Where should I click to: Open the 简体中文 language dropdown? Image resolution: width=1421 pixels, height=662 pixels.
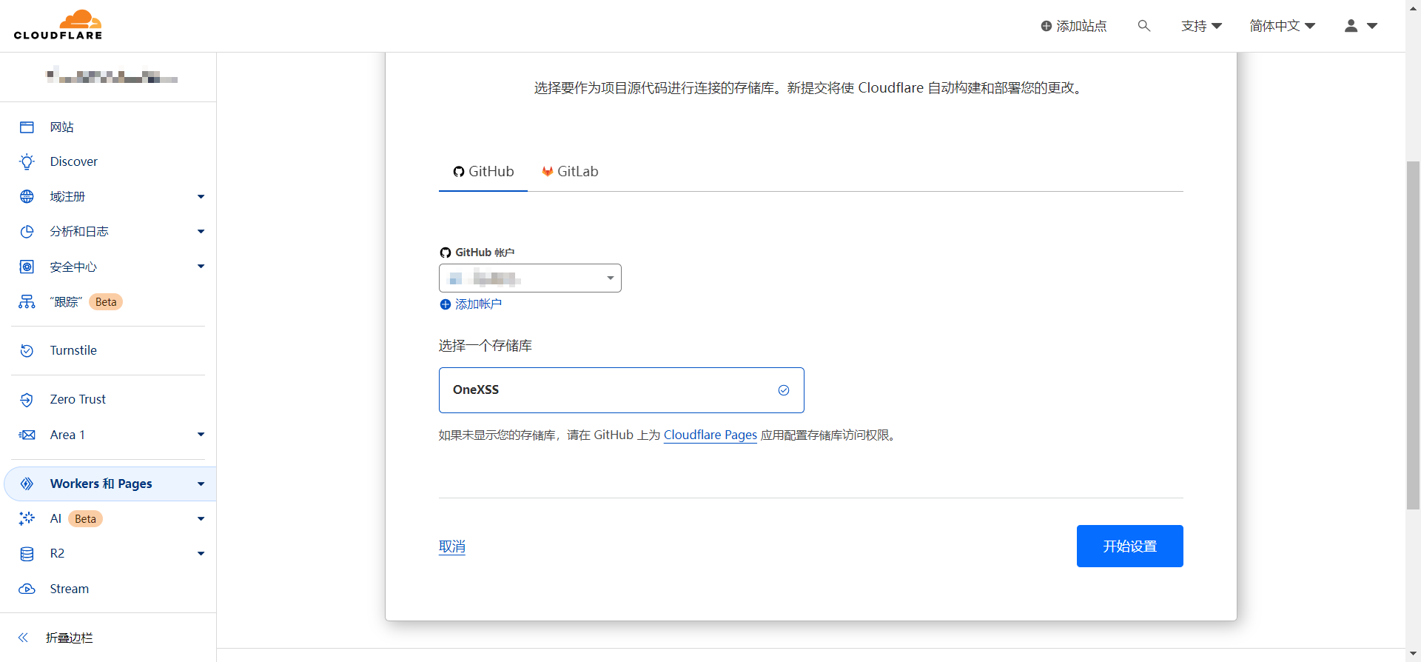click(1283, 26)
